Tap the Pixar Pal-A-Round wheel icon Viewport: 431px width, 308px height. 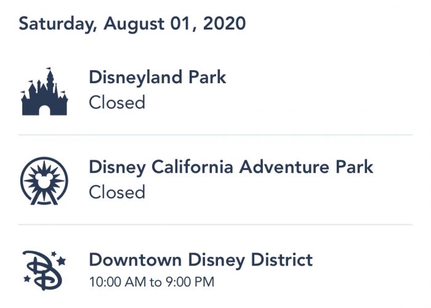pos(44,181)
